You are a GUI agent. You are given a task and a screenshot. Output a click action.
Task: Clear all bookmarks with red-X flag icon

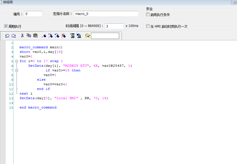pyautogui.click(x=64, y=36)
